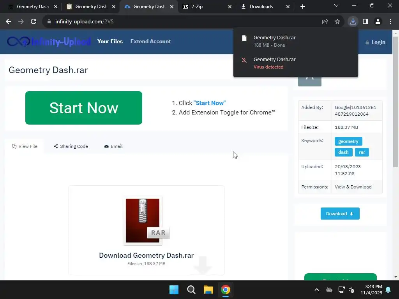The height and width of the screenshot is (299, 399).
Task: Open the clock and date panel
Action: [371, 290]
